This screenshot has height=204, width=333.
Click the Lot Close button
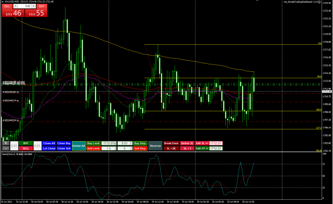49,149
